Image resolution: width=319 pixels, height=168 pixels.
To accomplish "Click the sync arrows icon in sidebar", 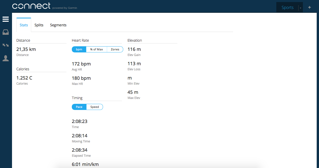I will pos(6,45).
